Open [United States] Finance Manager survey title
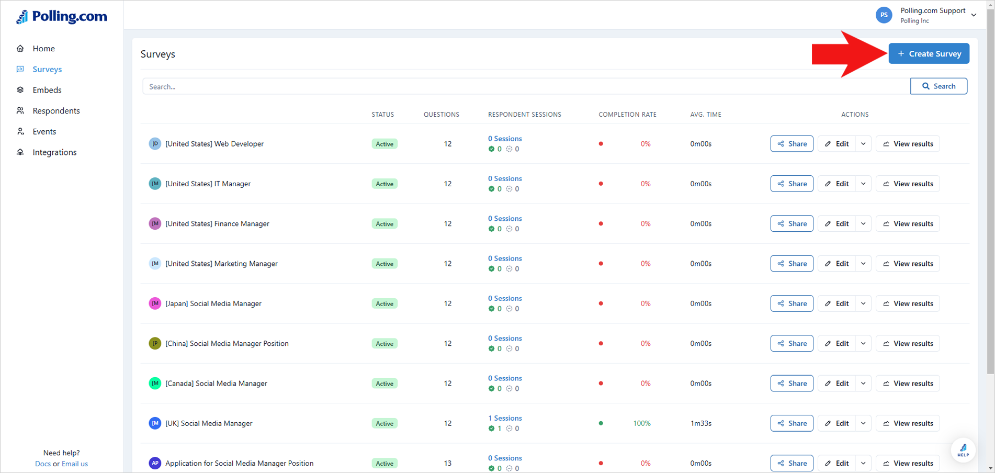 [218, 223]
